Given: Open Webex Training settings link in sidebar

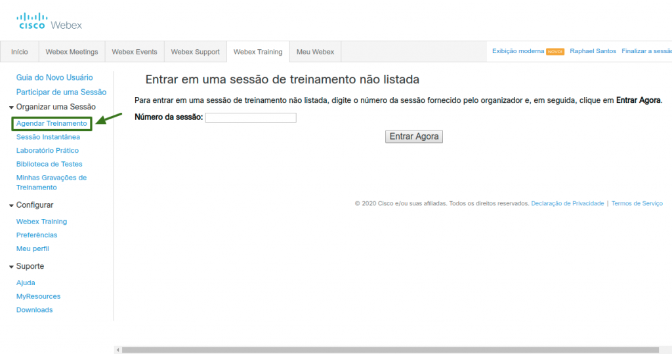Looking at the screenshot, I should coord(41,222).
